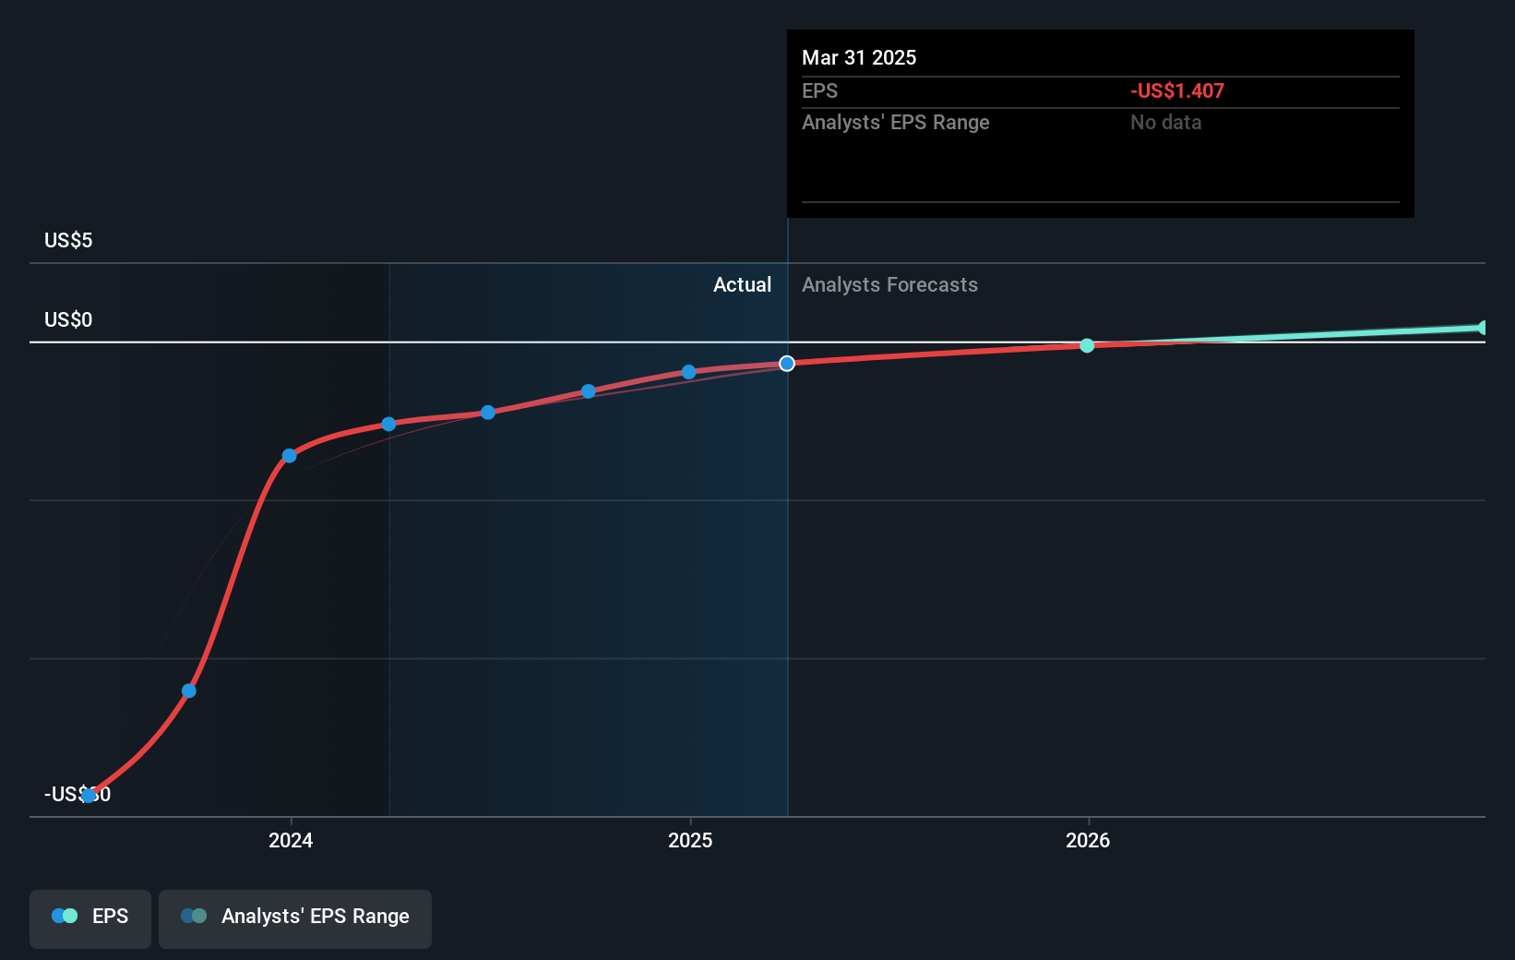Screen dimensions: 1515x960
Task: Click the No data value in tooltip
Action: tap(1166, 123)
